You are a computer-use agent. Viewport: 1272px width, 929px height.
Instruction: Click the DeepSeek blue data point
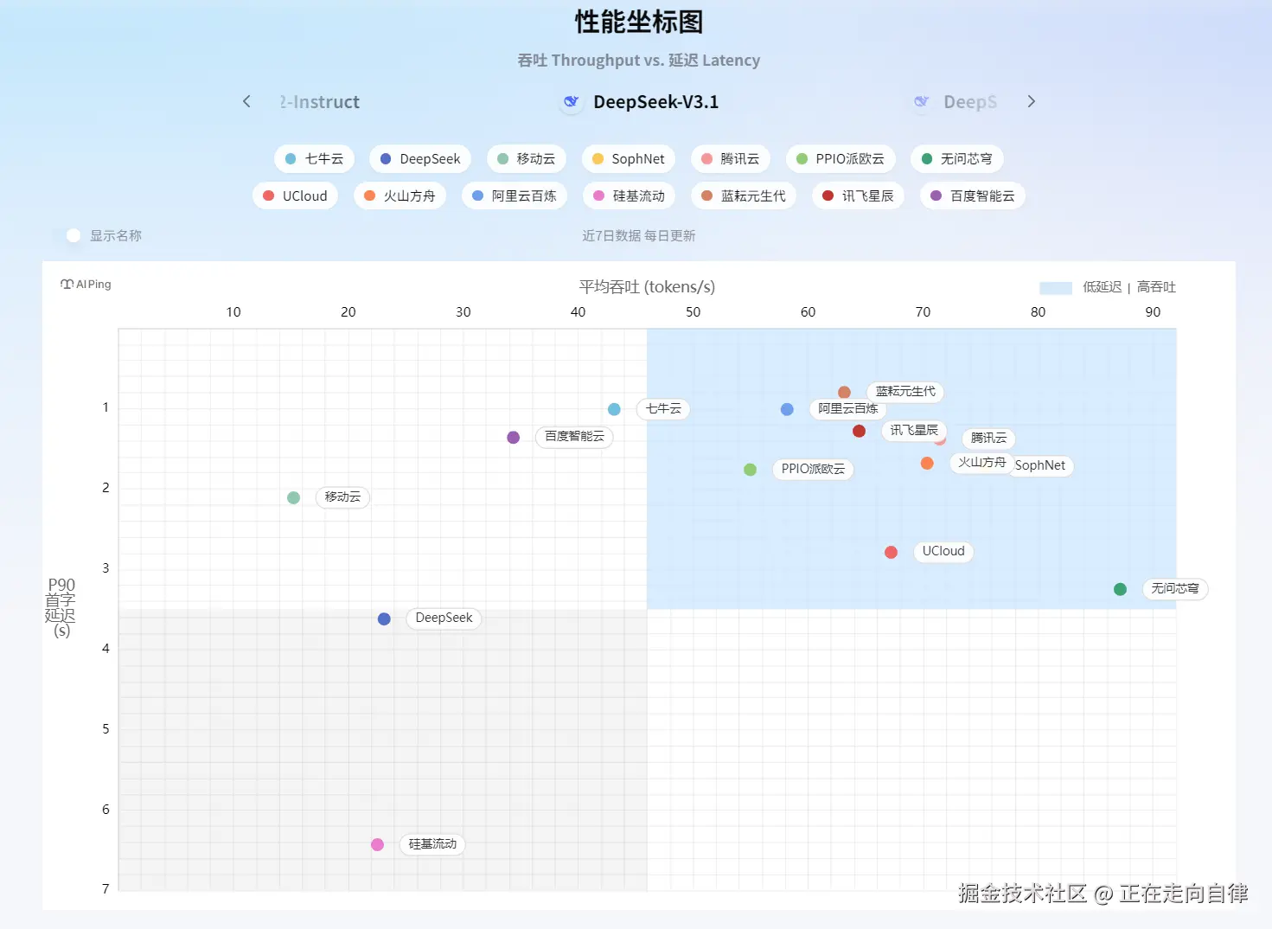tap(385, 619)
